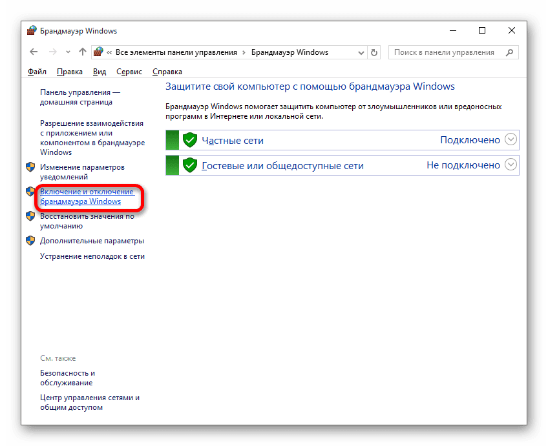Click the Подключено status text
The width and height of the screenshot is (548, 446).
[470, 140]
